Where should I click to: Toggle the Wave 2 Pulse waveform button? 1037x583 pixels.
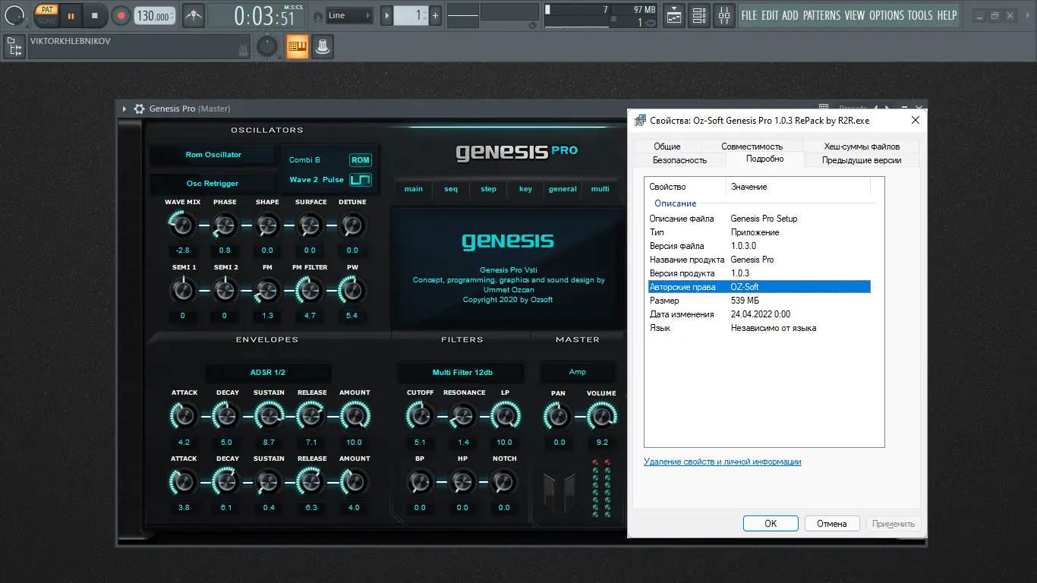pyautogui.click(x=360, y=180)
